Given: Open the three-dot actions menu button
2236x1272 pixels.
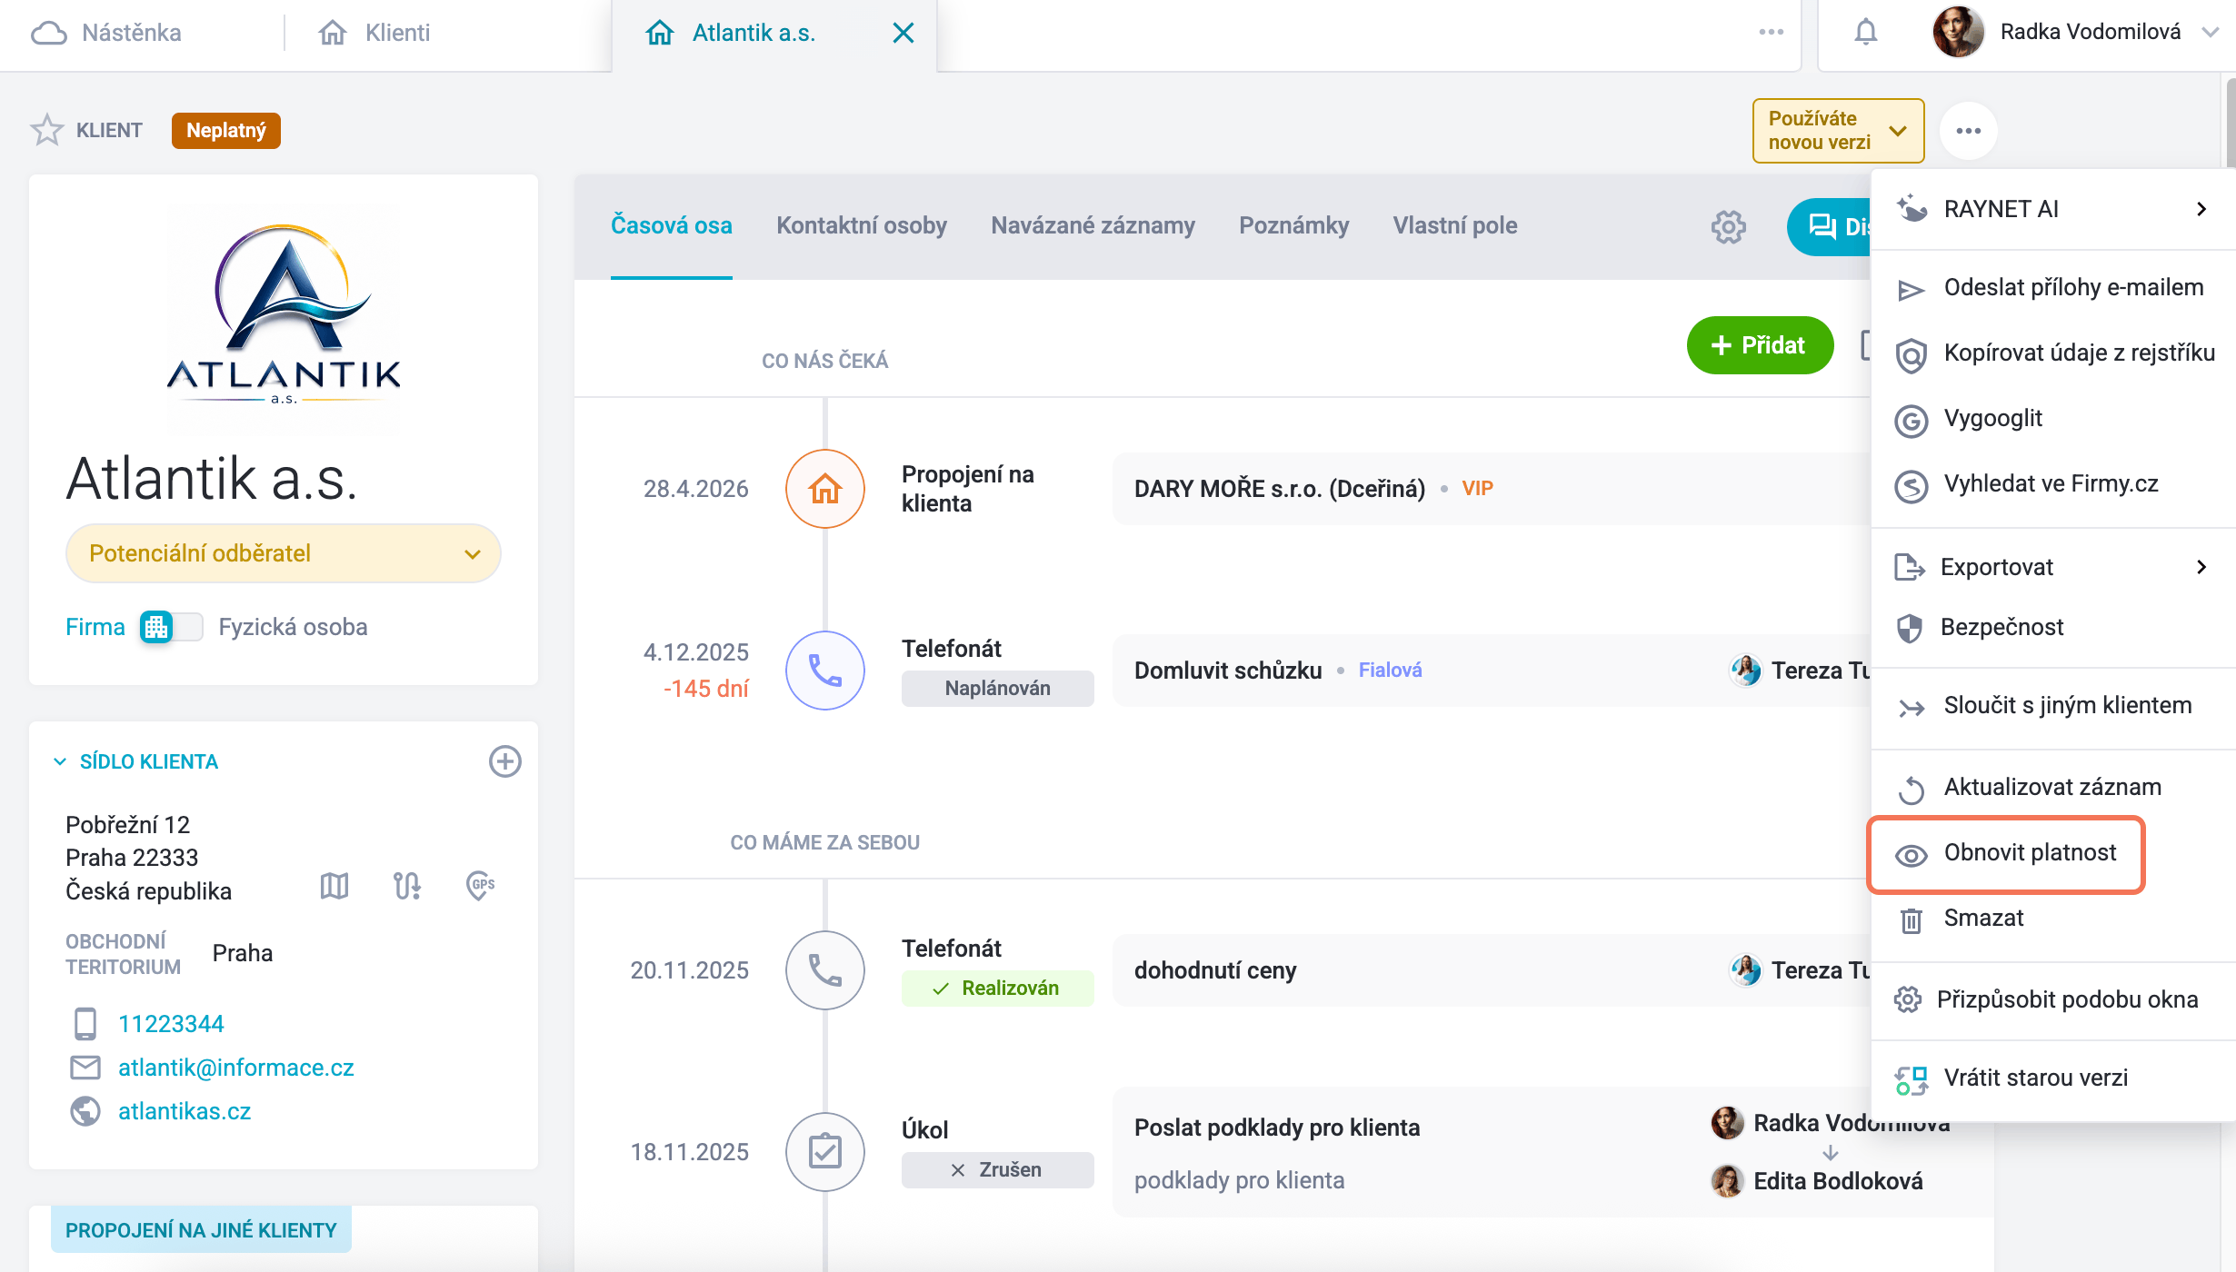Looking at the screenshot, I should pyautogui.click(x=1968, y=131).
